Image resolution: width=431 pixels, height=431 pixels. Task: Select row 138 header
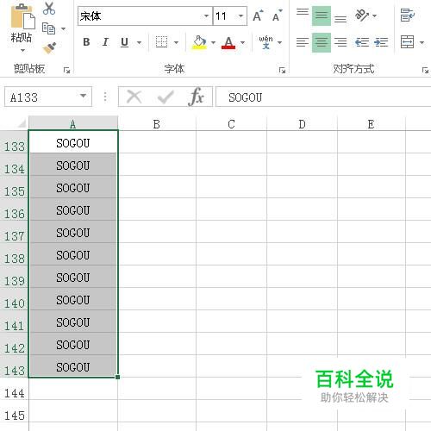tap(14, 254)
